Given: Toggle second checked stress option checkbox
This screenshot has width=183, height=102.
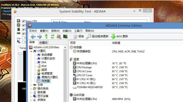Looking at the screenshot, I should click(23, 25).
